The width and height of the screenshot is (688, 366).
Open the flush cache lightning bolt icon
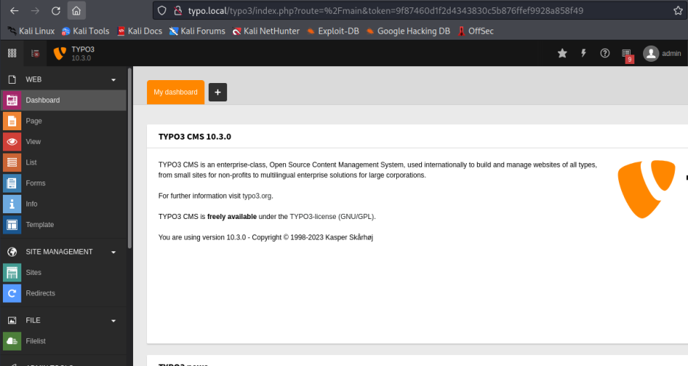pos(584,53)
